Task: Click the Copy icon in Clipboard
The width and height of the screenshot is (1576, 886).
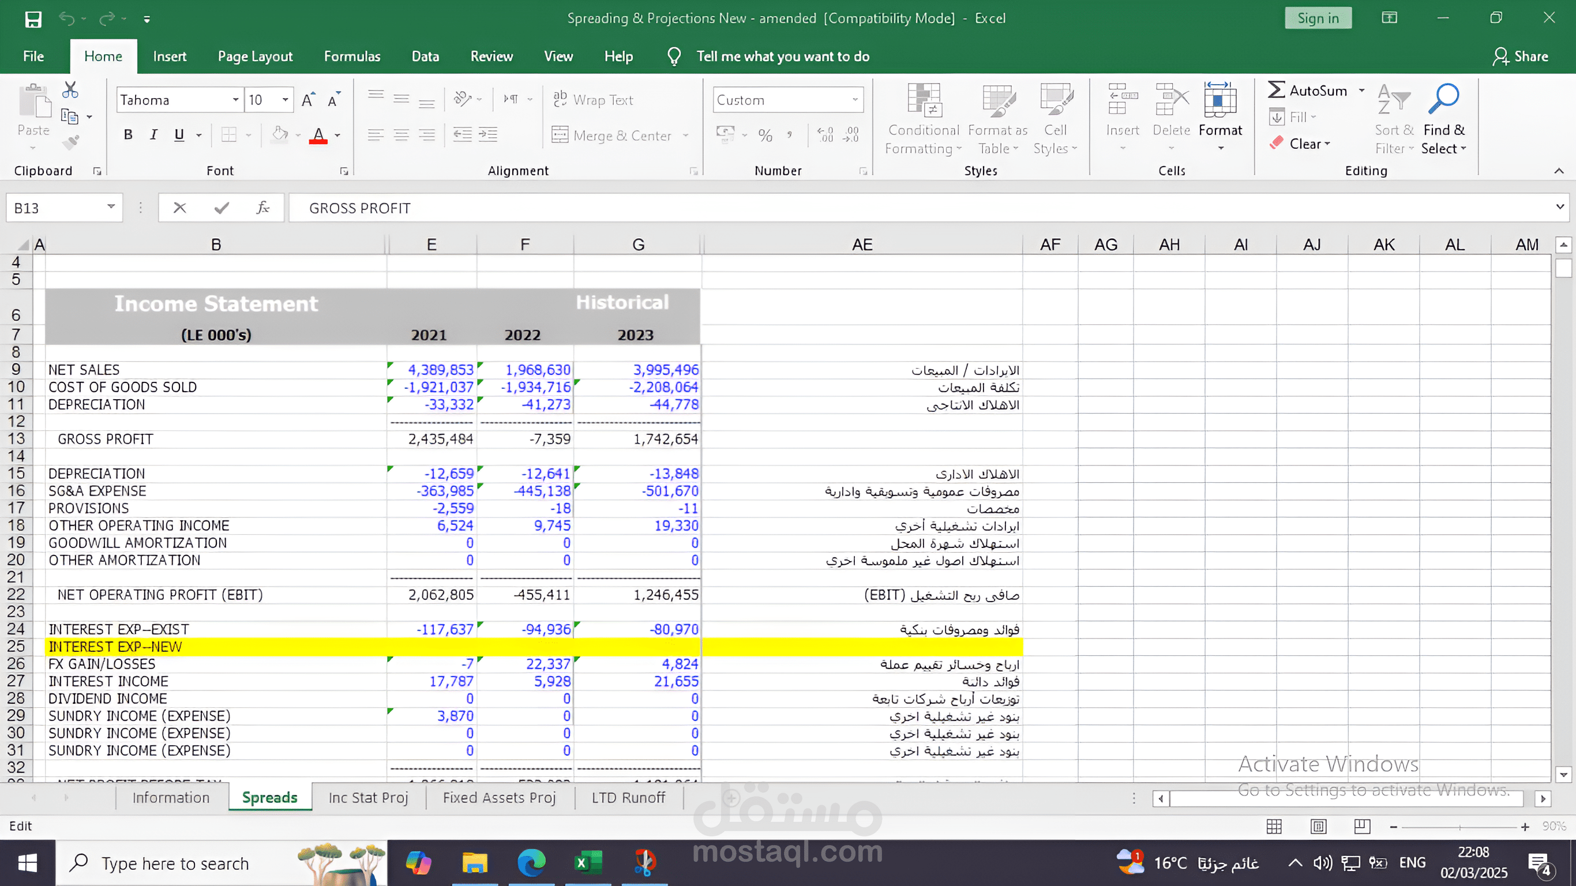Action: click(x=69, y=117)
